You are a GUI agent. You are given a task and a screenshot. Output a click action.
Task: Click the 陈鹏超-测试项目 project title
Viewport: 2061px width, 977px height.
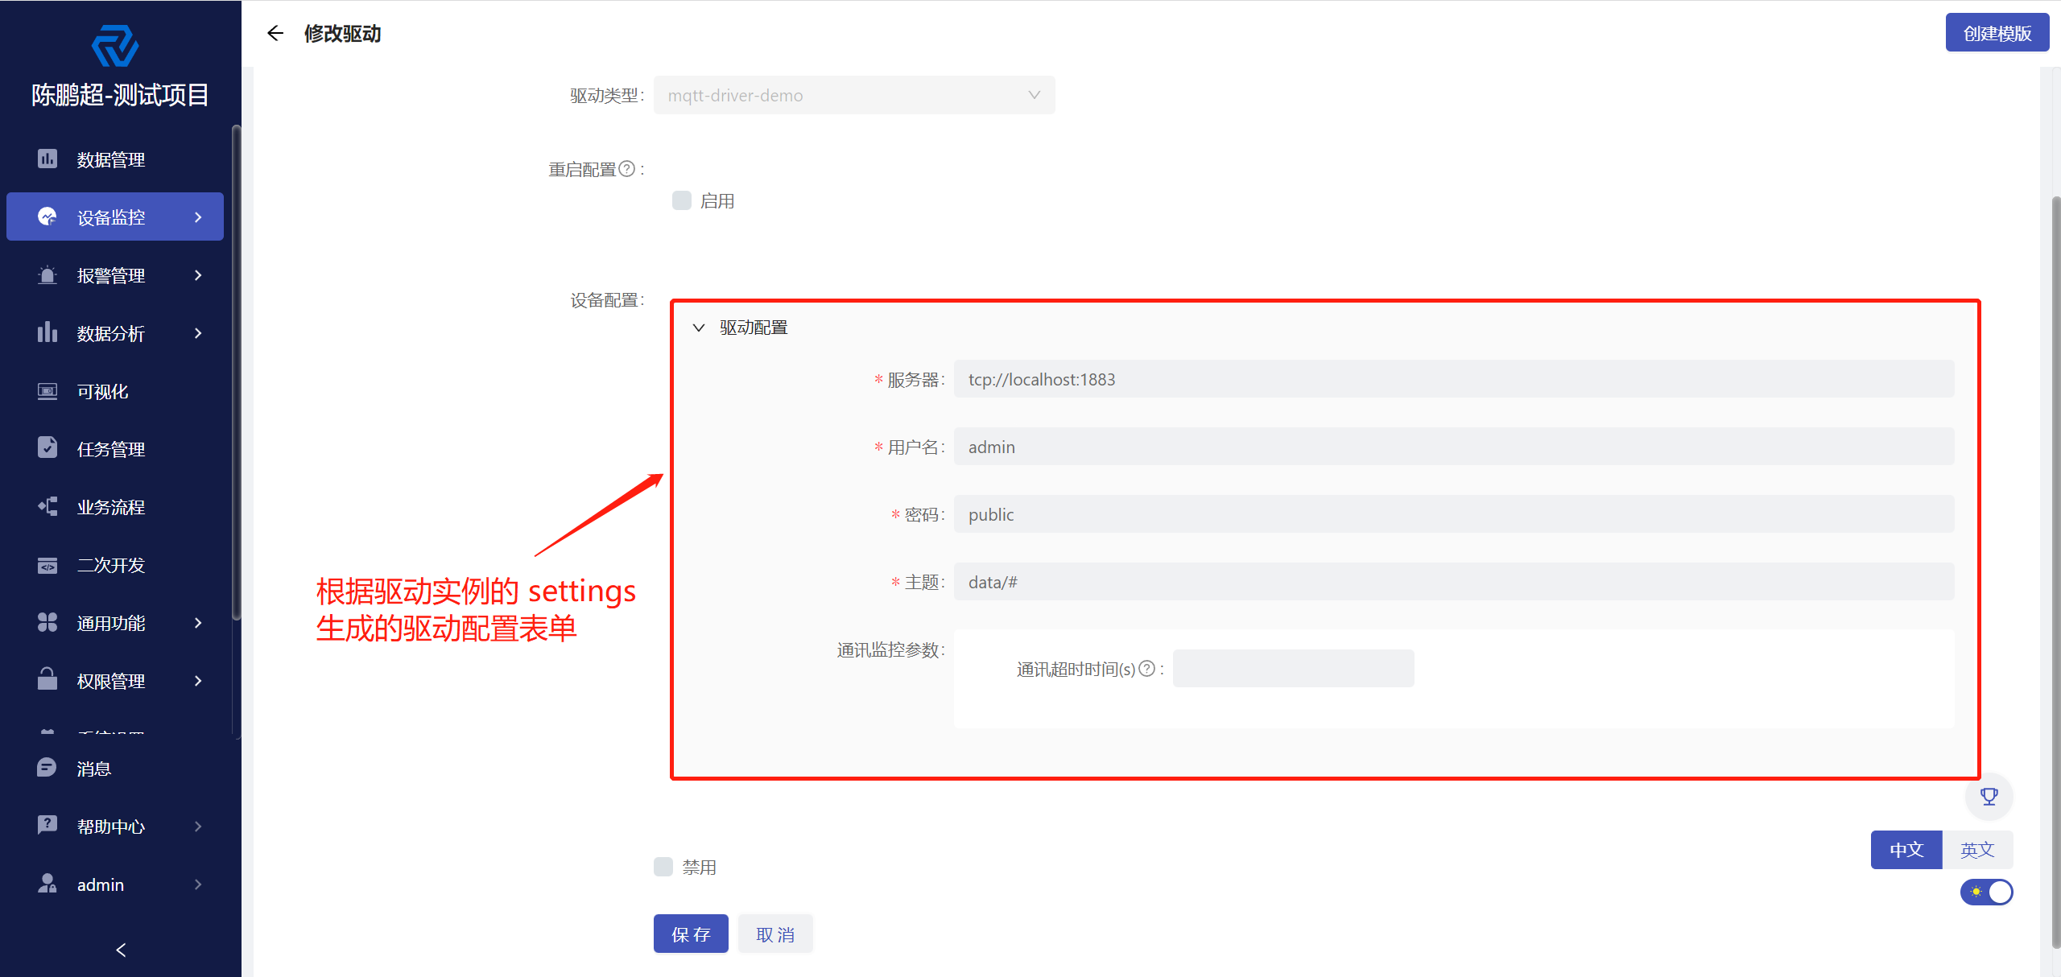click(120, 95)
